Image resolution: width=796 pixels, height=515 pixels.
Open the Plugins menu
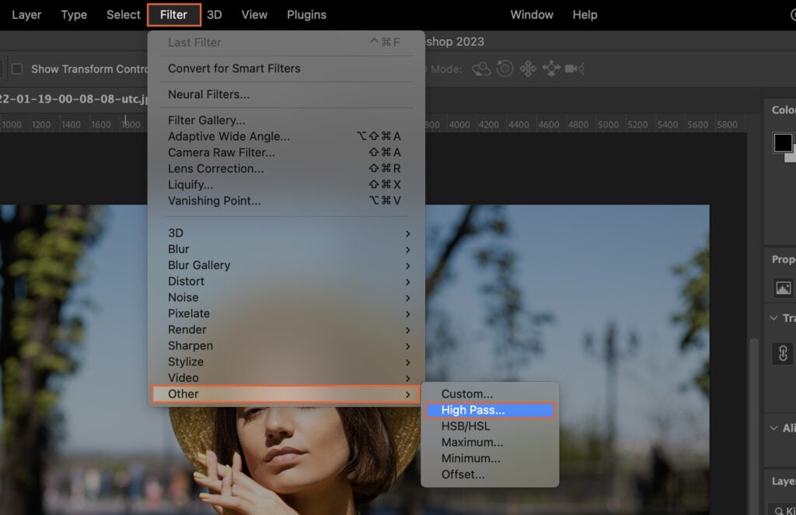tap(305, 14)
